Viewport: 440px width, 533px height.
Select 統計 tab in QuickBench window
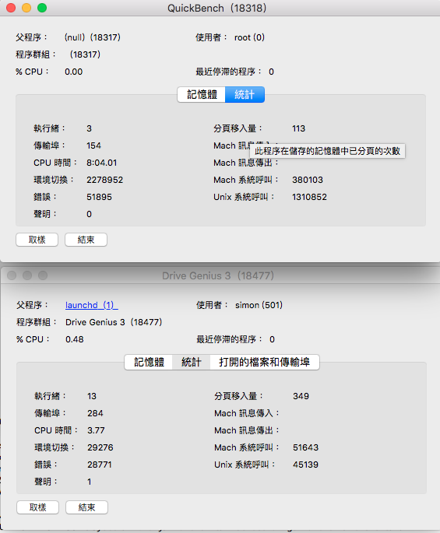[x=245, y=94]
